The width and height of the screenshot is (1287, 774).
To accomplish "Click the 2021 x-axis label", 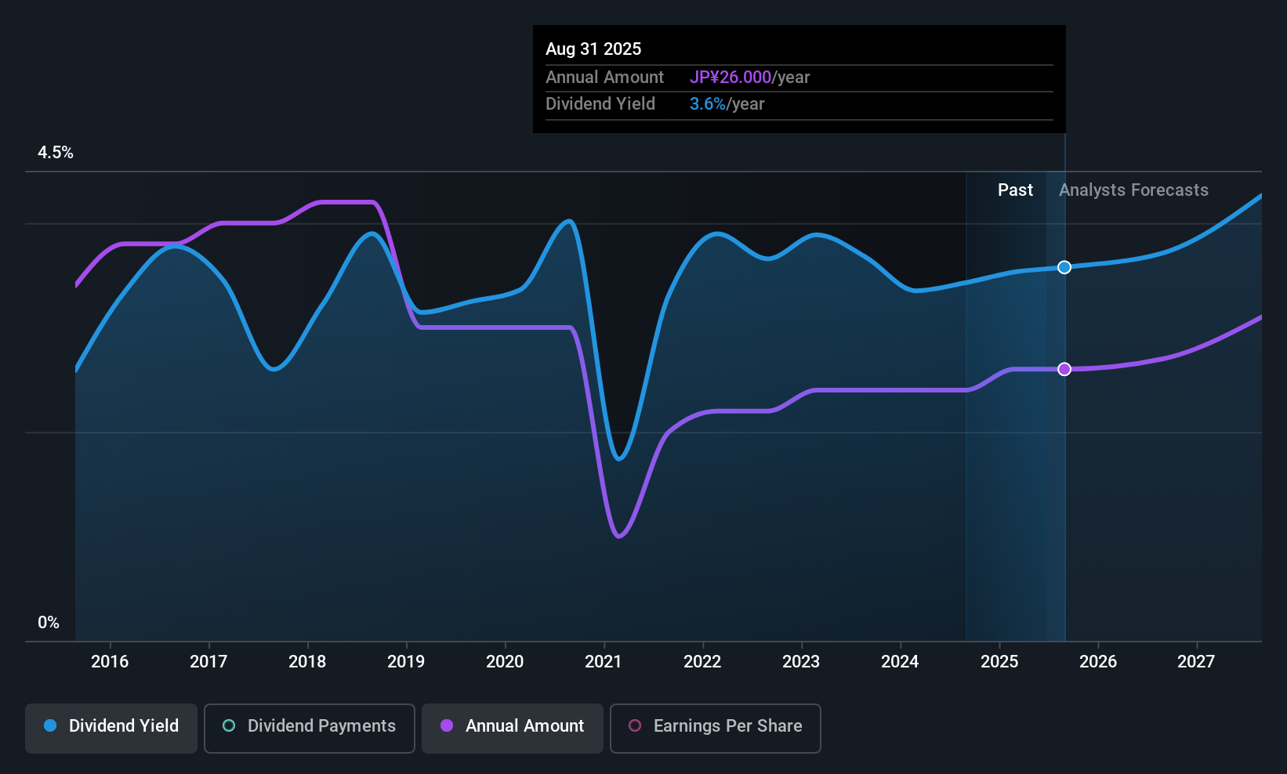I will tap(604, 661).
